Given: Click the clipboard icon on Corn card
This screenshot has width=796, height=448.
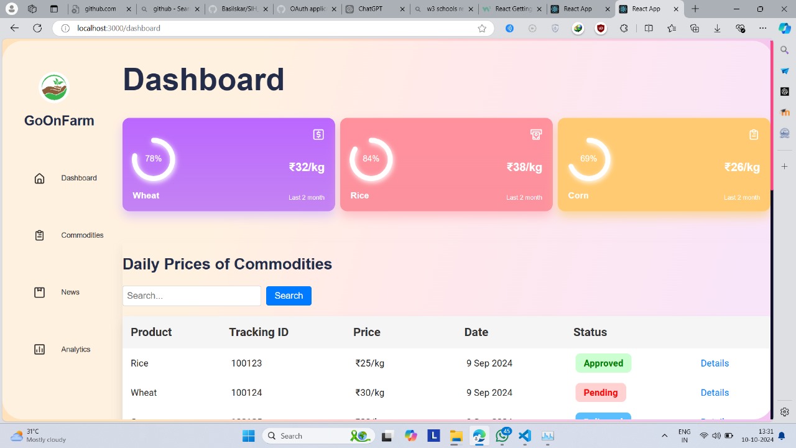Looking at the screenshot, I should (x=754, y=134).
